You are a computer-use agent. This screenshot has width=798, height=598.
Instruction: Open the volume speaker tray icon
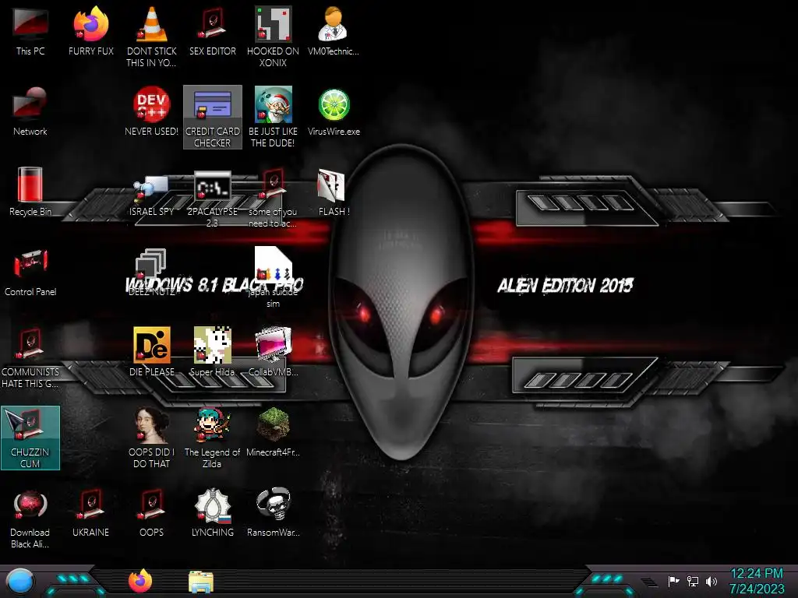(711, 581)
